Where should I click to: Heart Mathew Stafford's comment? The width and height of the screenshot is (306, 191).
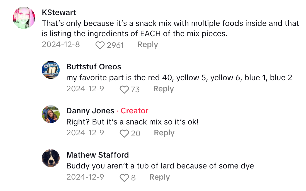click(x=123, y=178)
